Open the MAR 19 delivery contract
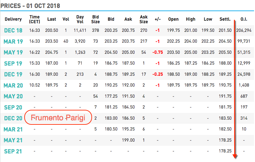Image resolution: width=255 pixels, height=162 pixels. (x=13, y=41)
